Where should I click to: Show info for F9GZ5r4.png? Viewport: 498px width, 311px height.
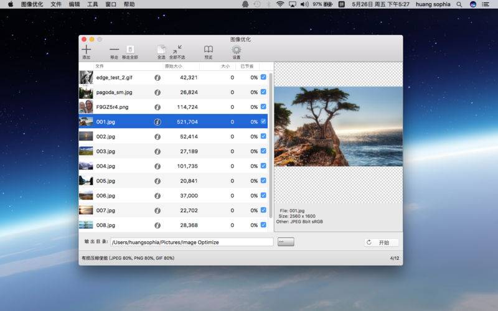157,107
